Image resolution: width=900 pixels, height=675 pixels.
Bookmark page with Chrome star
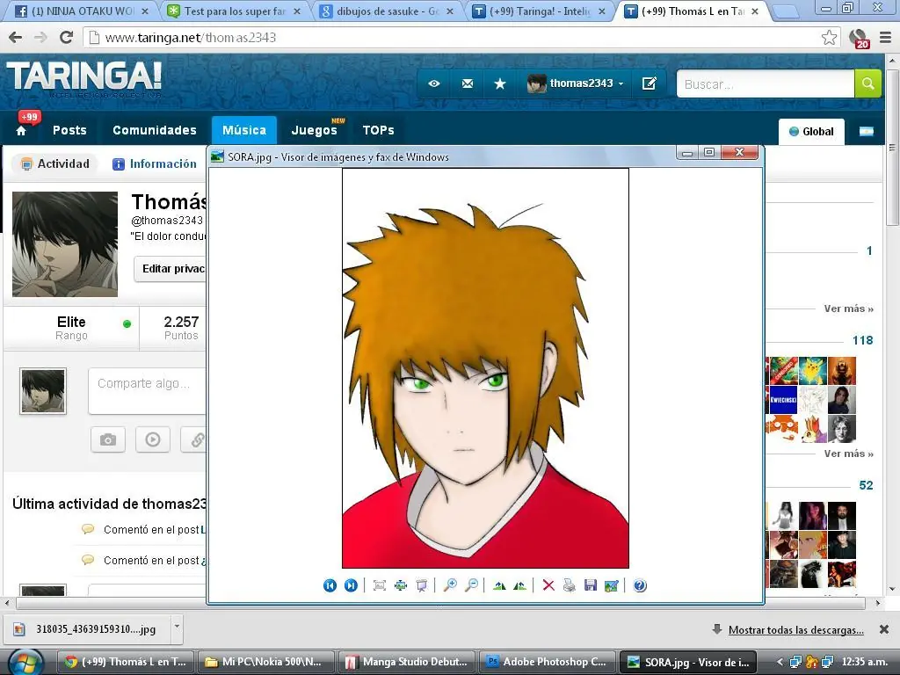(829, 38)
